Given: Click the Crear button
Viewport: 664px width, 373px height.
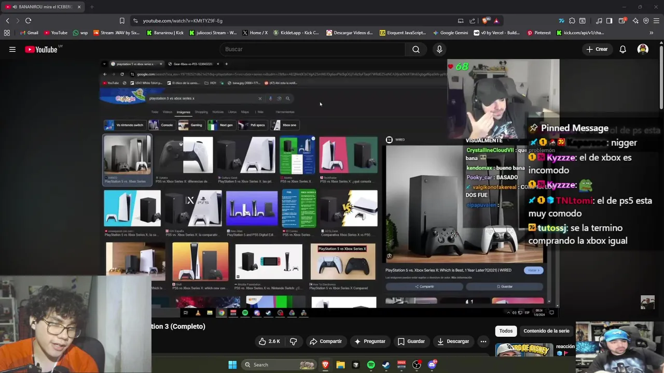Looking at the screenshot, I should [597, 49].
